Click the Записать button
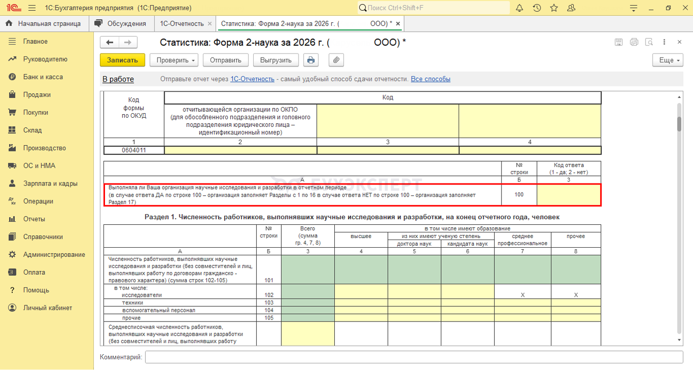 (122, 60)
